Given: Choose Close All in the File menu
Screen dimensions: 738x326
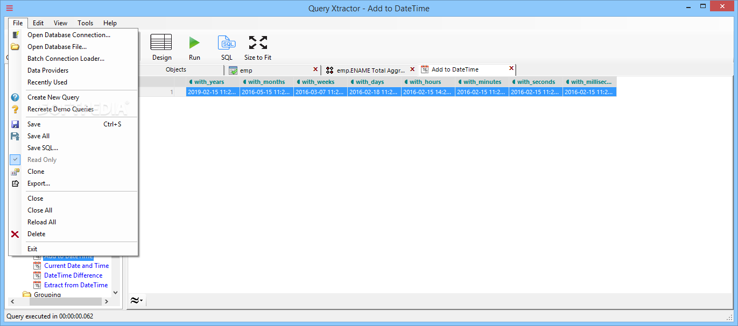Looking at the screenshot, I should (40, 210).
